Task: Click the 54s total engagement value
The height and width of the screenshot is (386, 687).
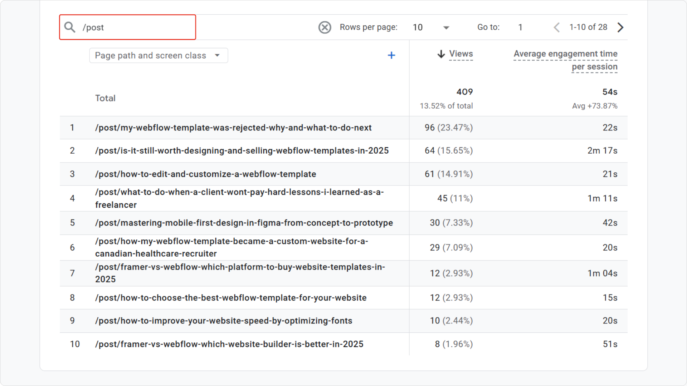Action: click(610, 92)
